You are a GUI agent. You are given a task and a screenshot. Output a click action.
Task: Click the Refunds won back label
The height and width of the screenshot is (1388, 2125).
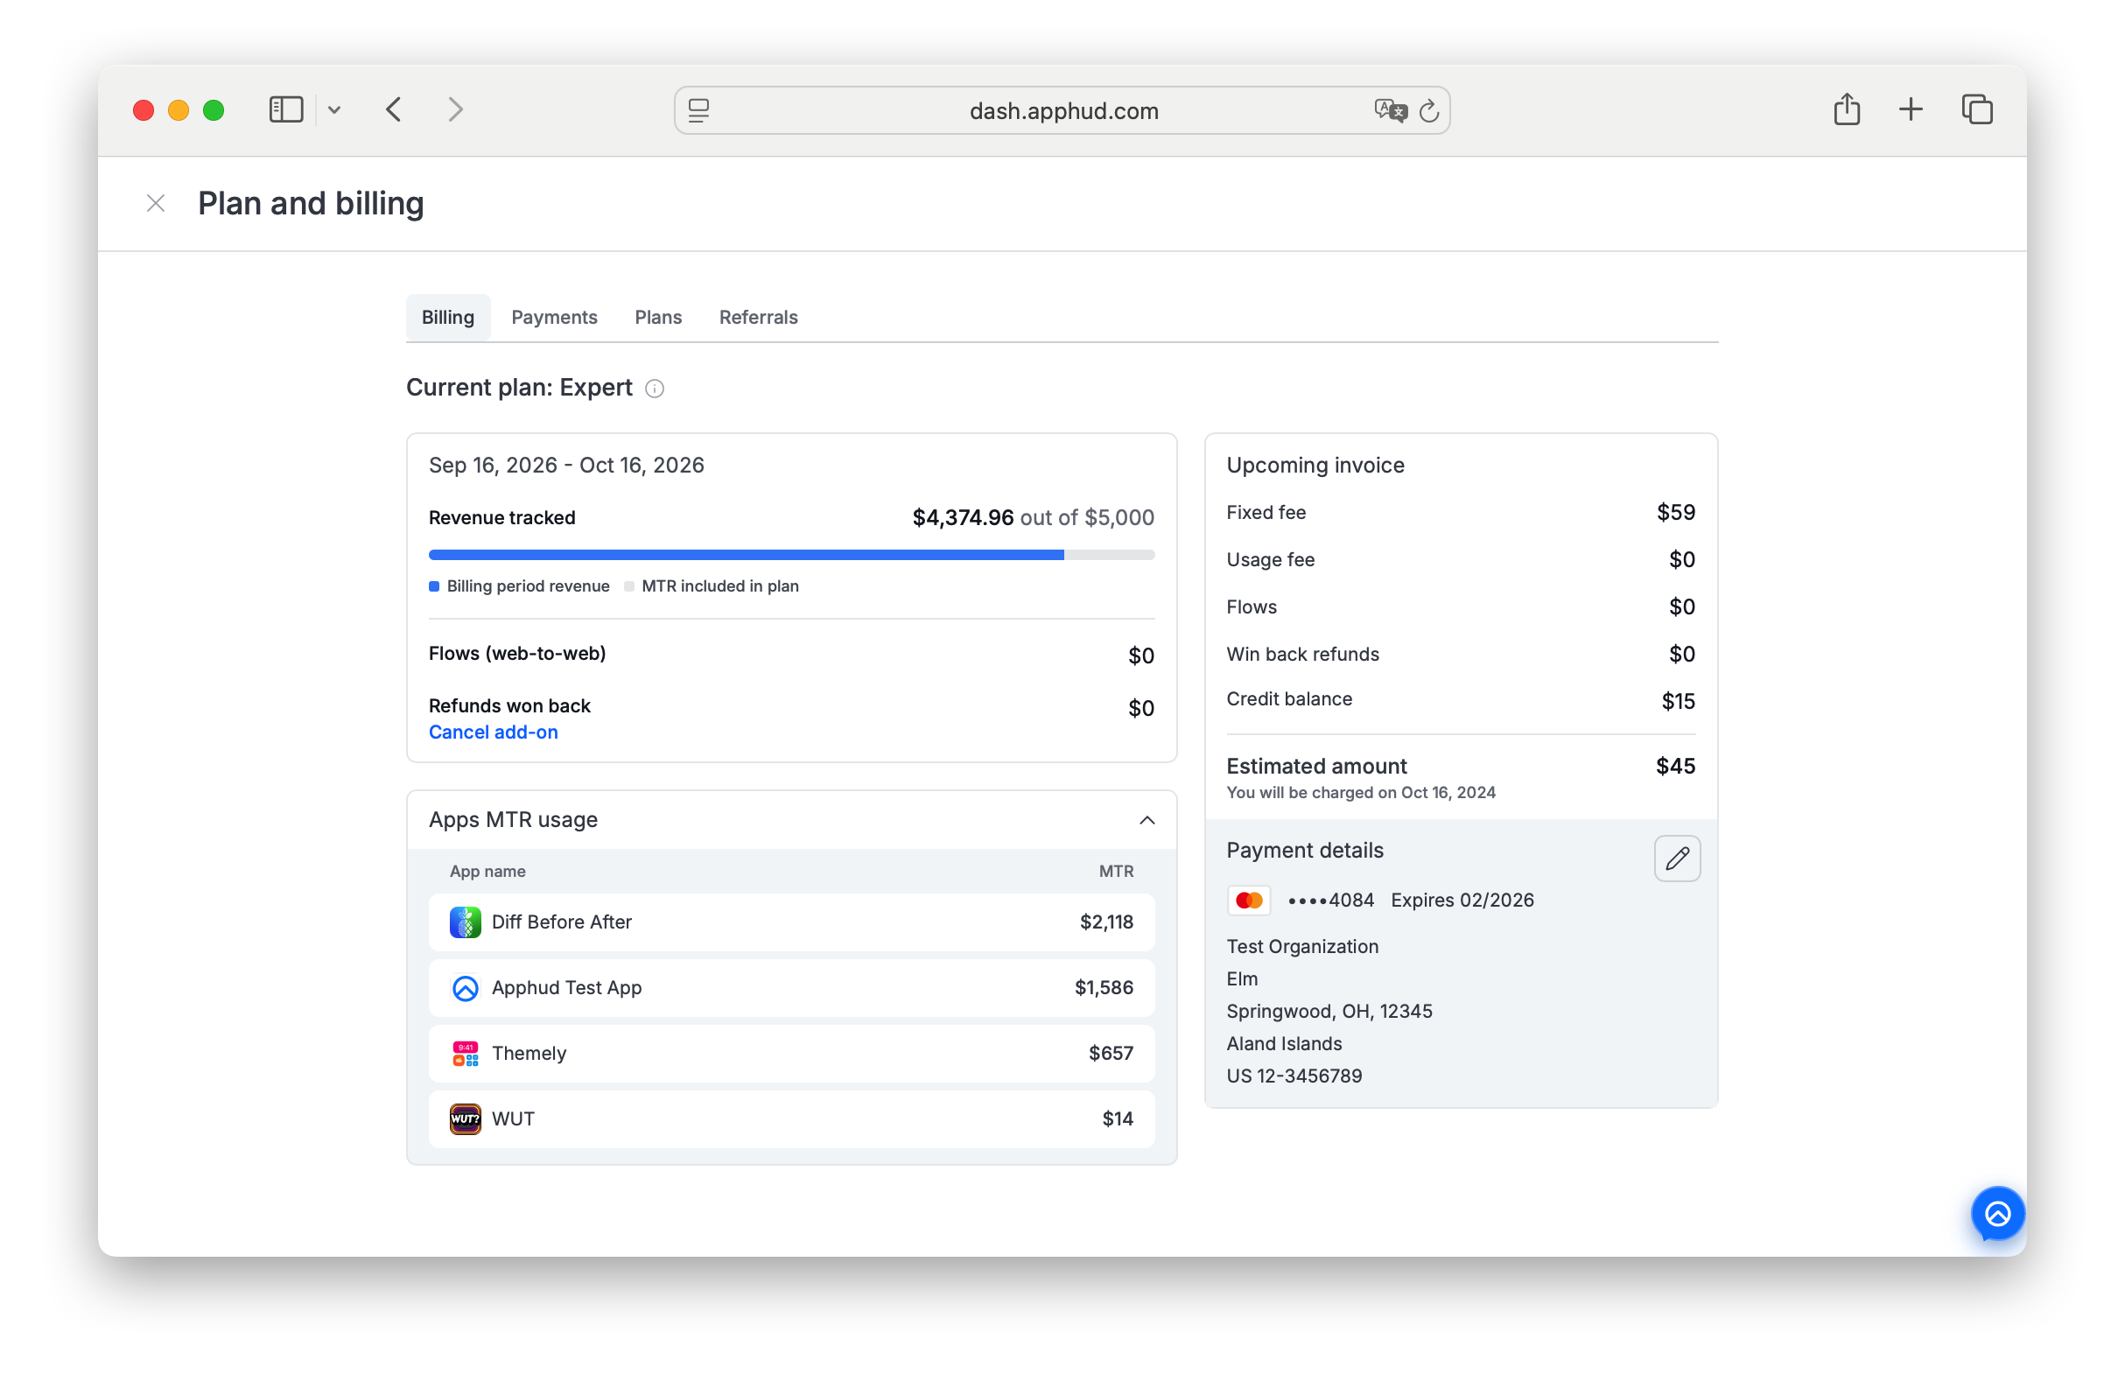pos(508,706)
